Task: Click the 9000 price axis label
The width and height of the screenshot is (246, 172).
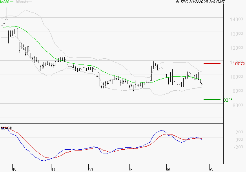Action: pyautogui.click(x=238, y=91)
